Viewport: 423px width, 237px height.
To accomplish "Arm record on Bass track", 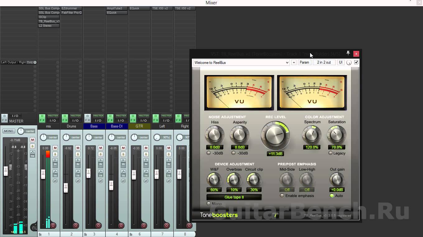I will coord(99,226).
